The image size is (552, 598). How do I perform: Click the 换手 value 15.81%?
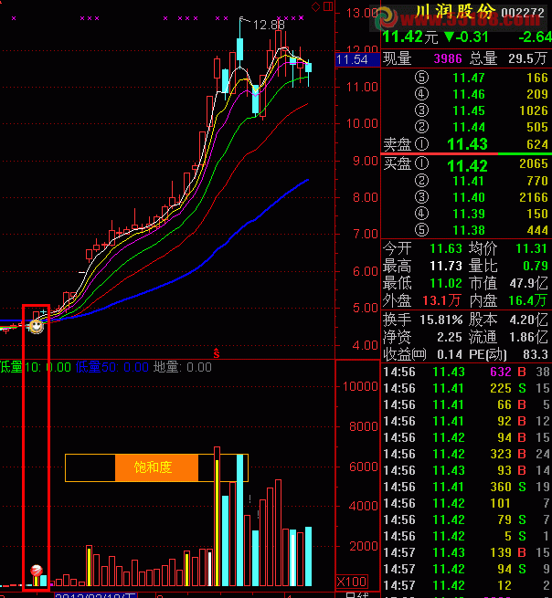441,320
